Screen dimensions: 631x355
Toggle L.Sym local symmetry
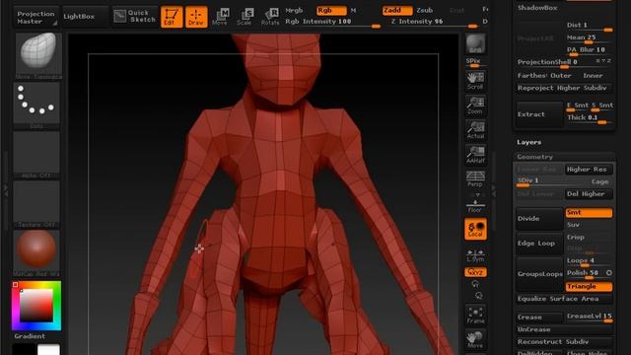pyautogui.click(x=475, y=255)
